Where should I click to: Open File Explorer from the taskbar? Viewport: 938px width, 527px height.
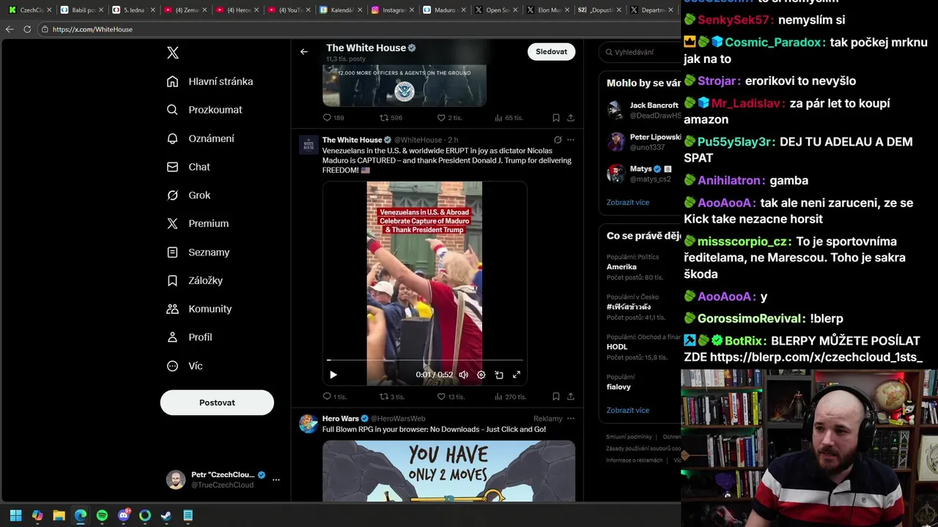click(59, 515)
